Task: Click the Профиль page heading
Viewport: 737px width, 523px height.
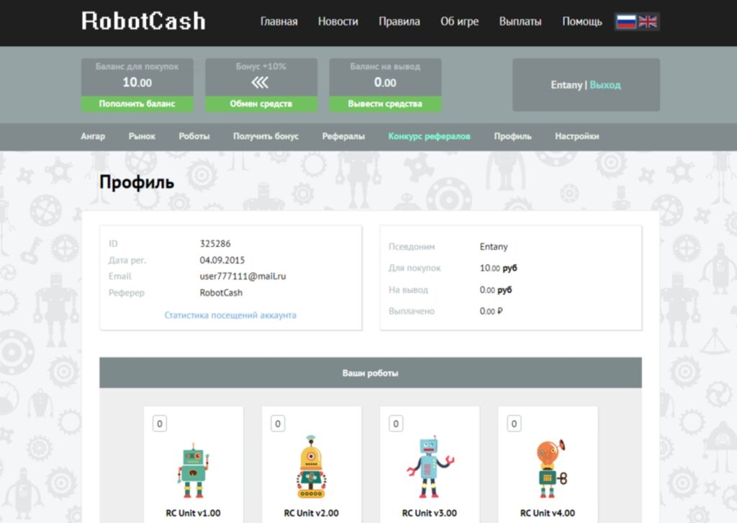Action: click(137, 182)
